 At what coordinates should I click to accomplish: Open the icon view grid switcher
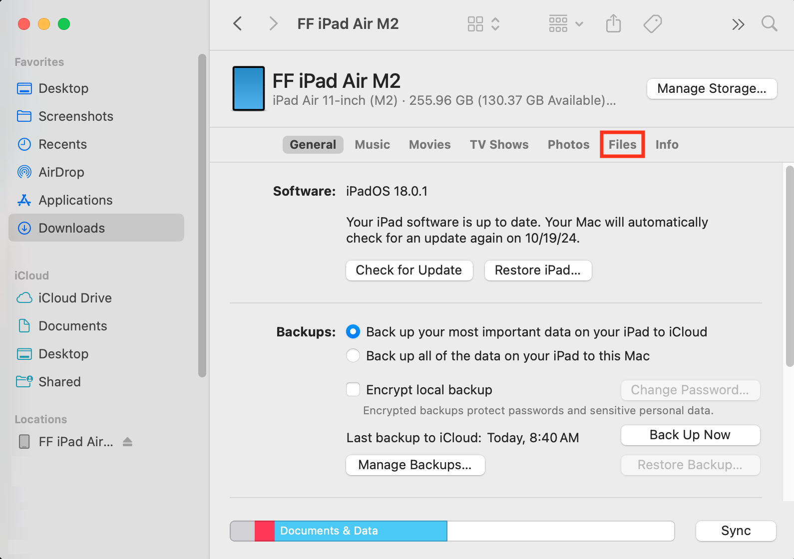click(x=483, y=23)
